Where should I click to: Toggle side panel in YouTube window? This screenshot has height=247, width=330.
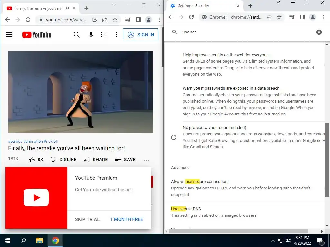coord(138,20)
